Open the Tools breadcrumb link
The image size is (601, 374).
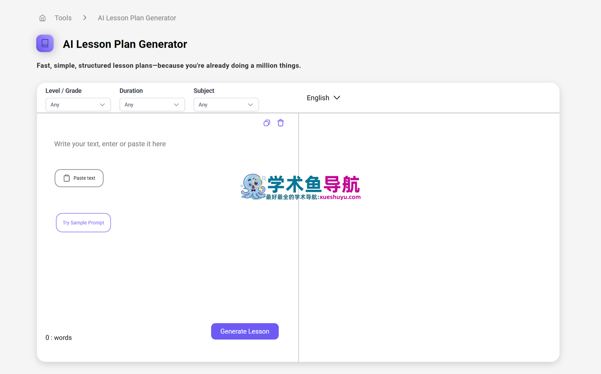(x=63, y=18)
